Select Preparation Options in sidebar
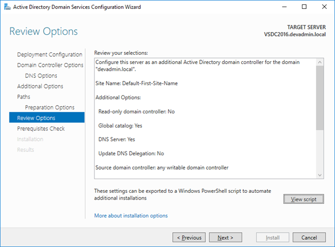Image resolution: width=335 pixels, height=247 pixels. click(x=50, y=107)
